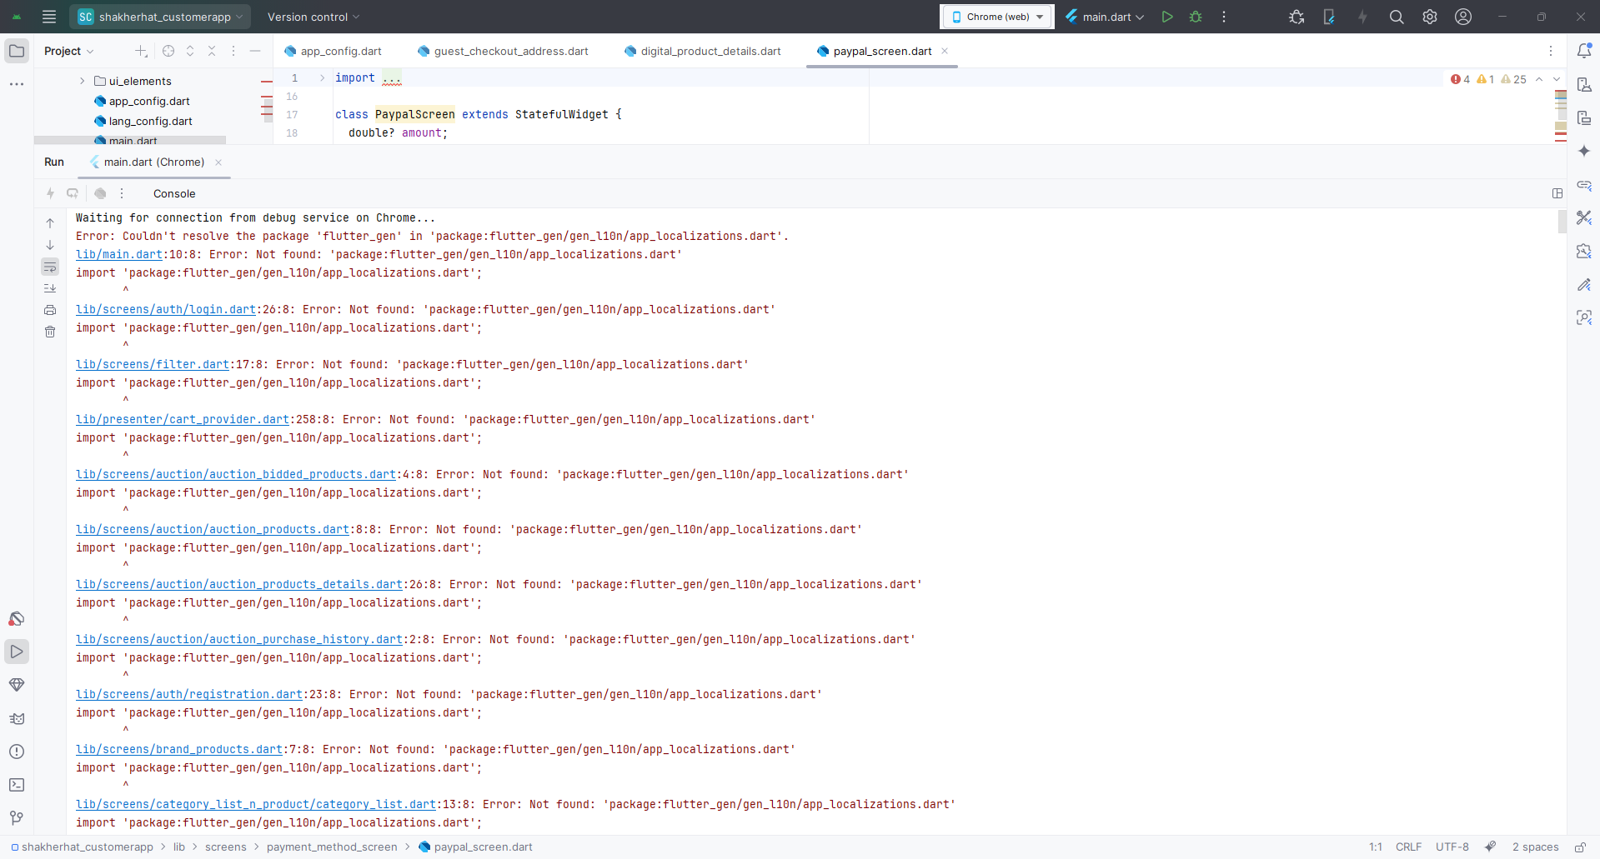Open Run tool window in left sidebar
This screenshot has height=859, width=1600.
pyautogui.click(x=17, y=652)
